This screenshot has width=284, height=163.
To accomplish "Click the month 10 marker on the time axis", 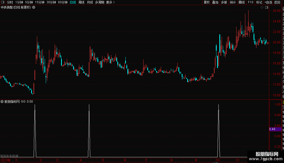I will point(218,160).
